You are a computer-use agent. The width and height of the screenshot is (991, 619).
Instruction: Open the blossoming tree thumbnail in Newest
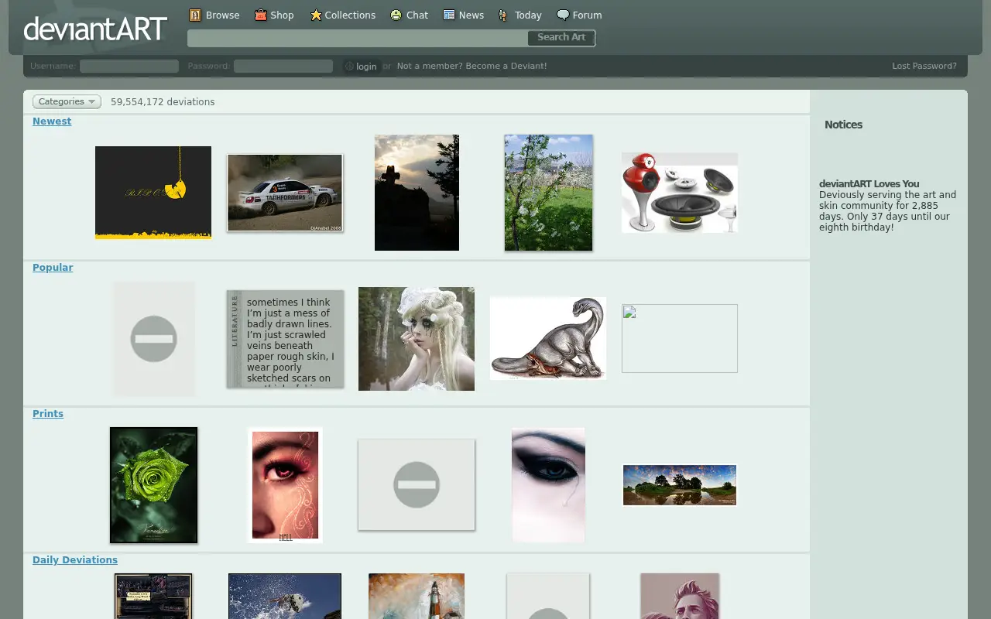pos(548,193)
